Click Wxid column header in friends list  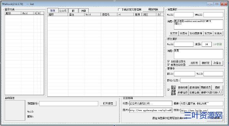click(x=93, y=15)
